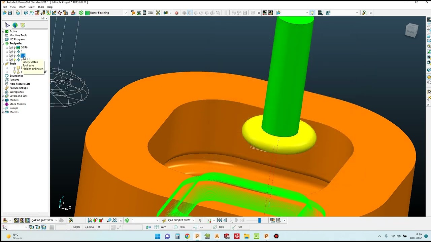Image resolution: width=431 pixels, height=242 pixels.
Task: Adjust the simulation speed slider
Action: (259, 220)
